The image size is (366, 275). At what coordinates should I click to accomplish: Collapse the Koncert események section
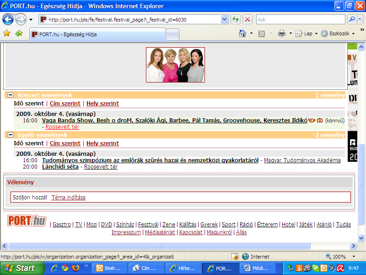(x=11, y=95)
